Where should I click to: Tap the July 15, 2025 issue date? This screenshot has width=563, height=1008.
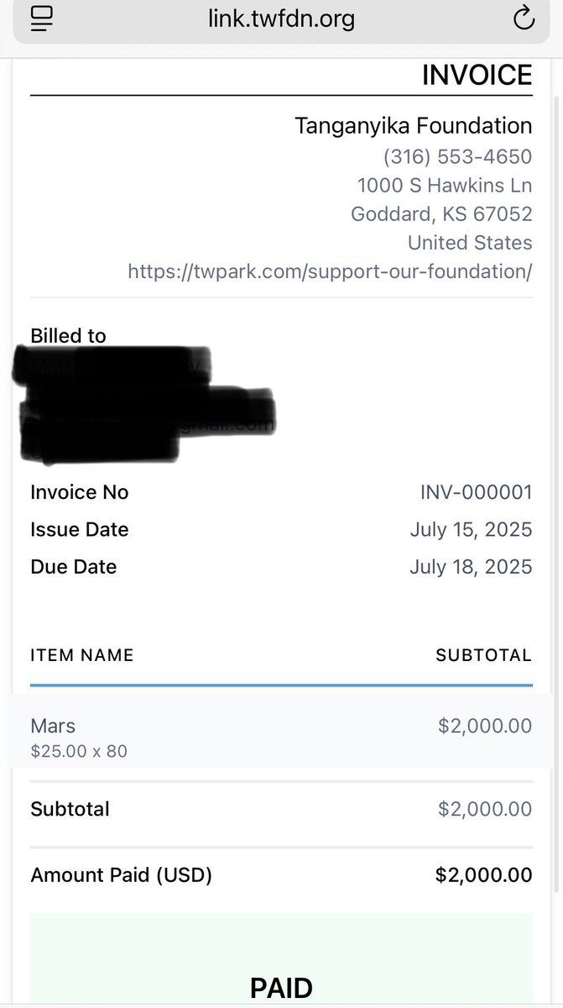[x=471, y=529]
